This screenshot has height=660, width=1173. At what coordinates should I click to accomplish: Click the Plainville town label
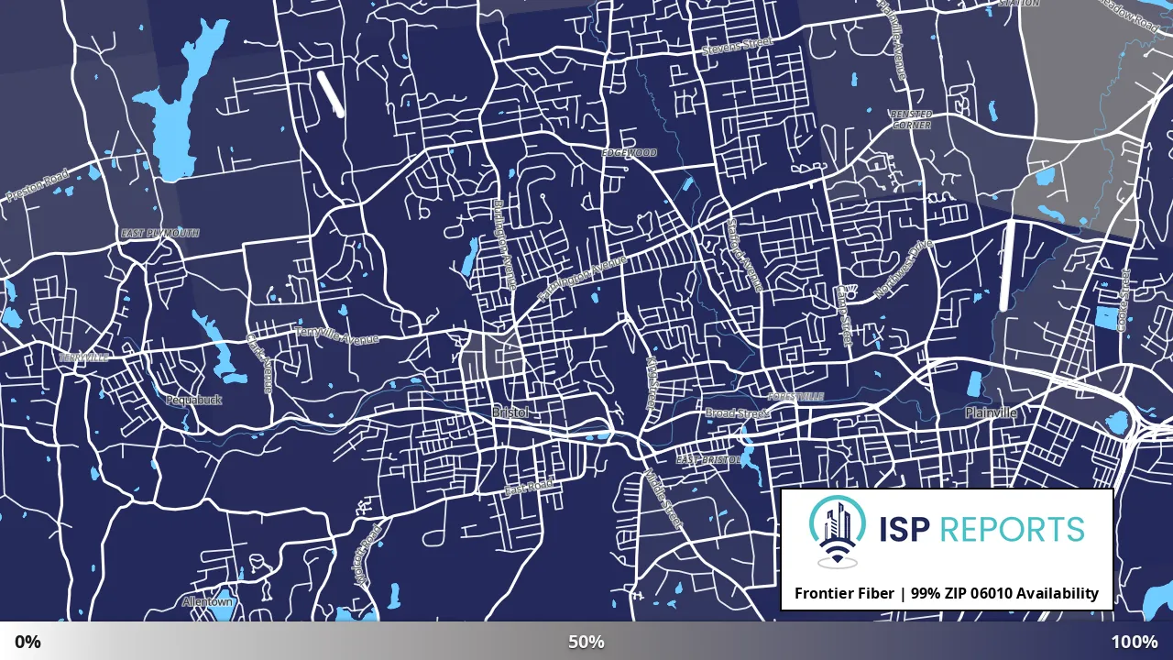click(x=991, y=413)
